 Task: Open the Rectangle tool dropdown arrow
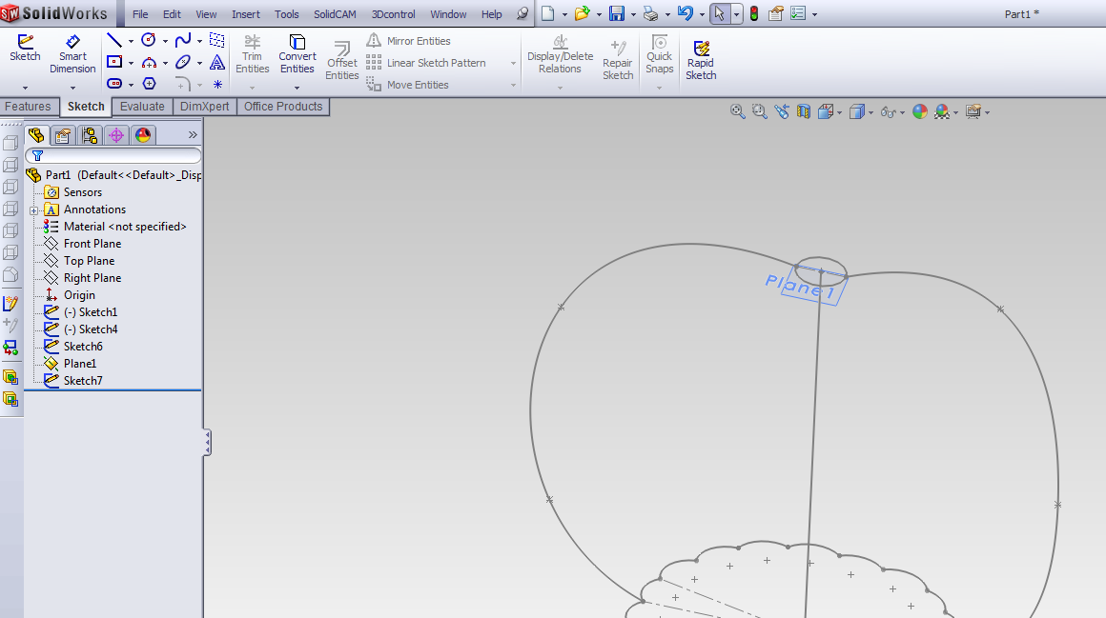point(131,64)
